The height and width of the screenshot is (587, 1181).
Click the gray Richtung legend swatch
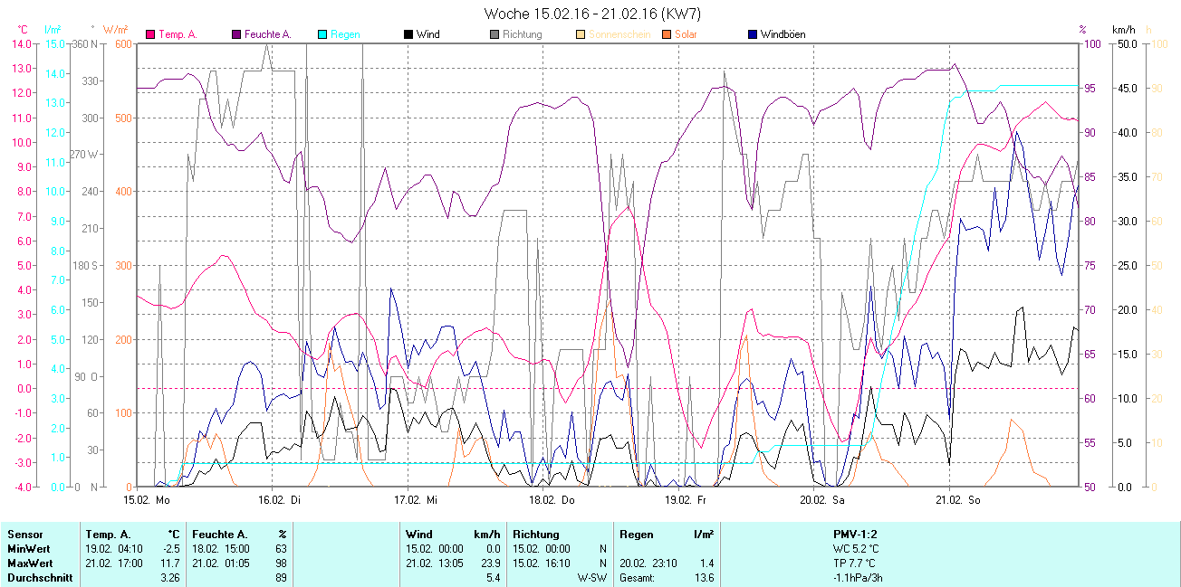tap(494, 34)
